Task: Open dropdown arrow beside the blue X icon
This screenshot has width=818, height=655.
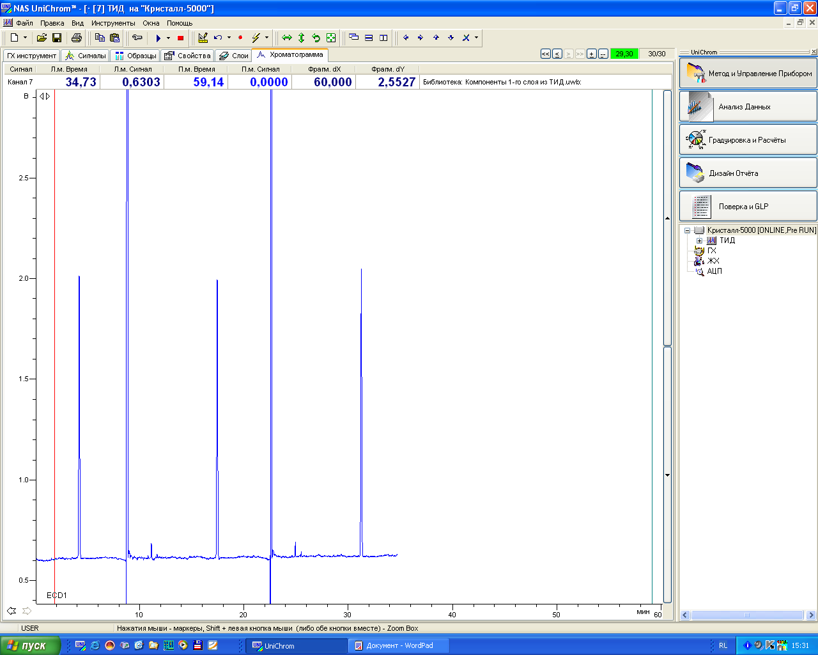Action: [x=476, y=38]
